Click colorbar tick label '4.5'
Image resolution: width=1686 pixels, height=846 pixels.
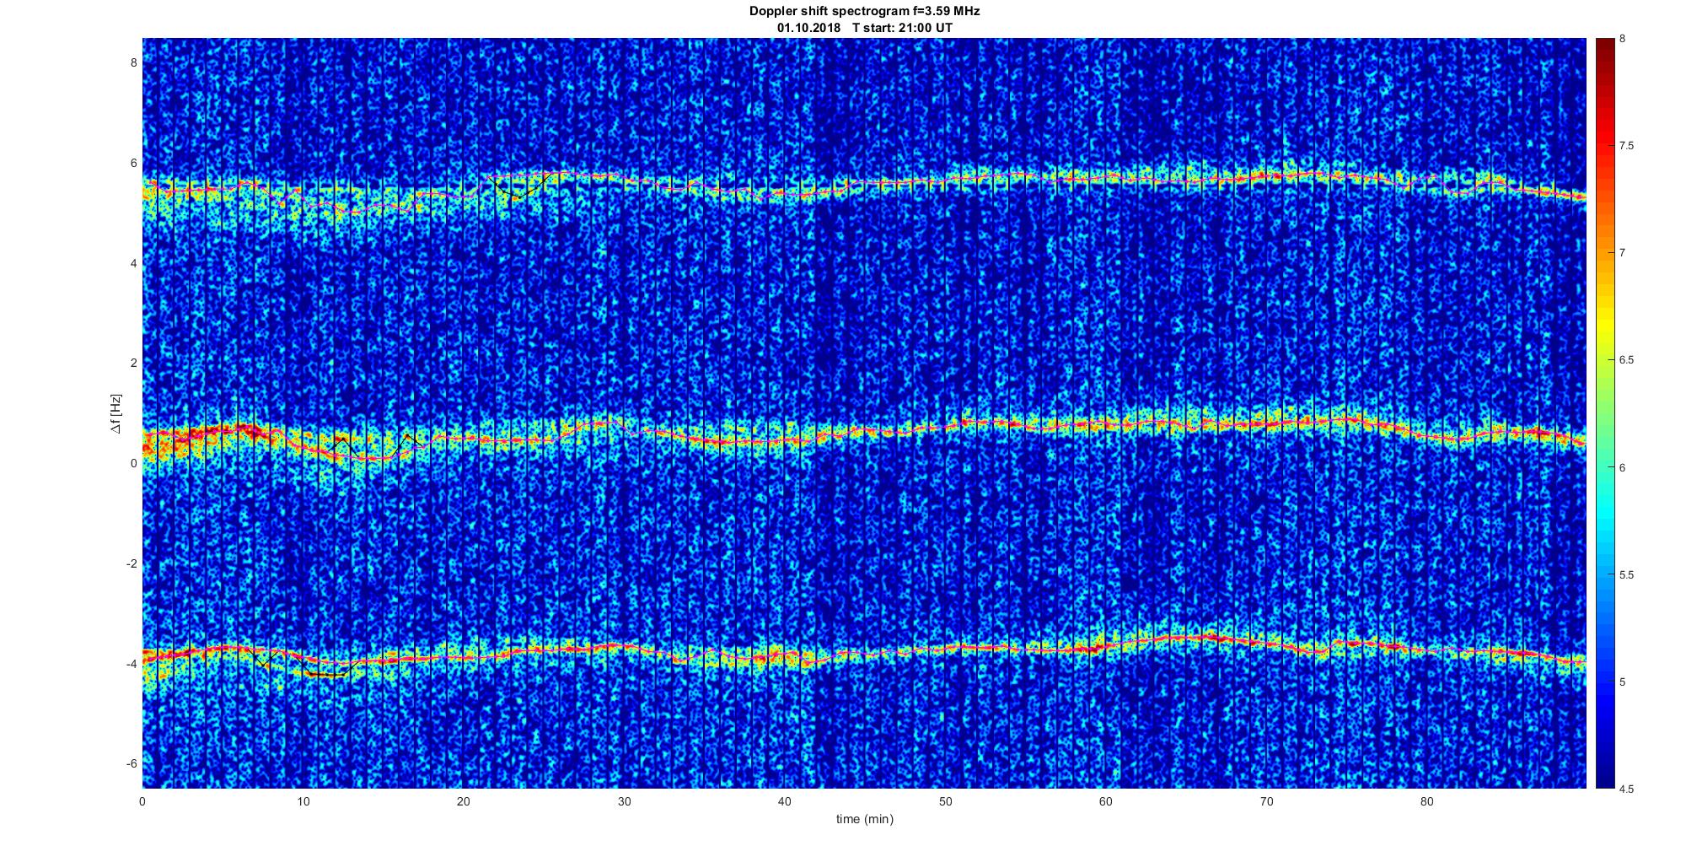[x=1627, y=789]
